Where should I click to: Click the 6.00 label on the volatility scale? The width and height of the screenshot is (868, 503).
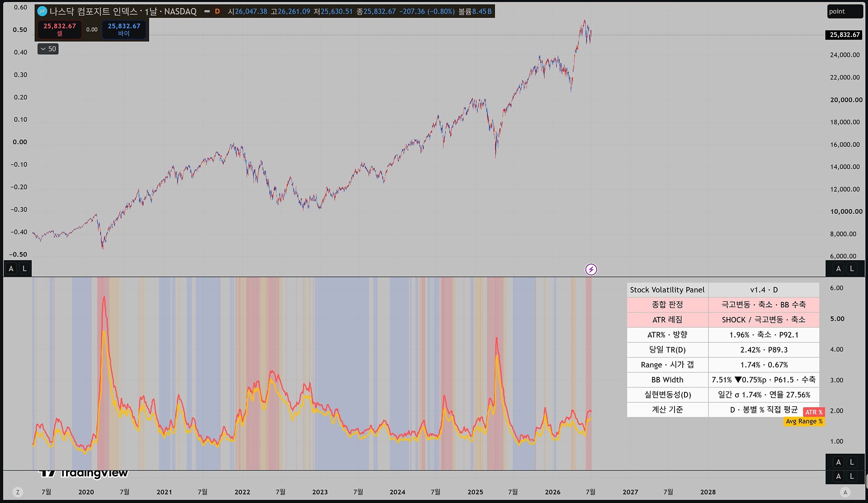click(x=836, y=288)
